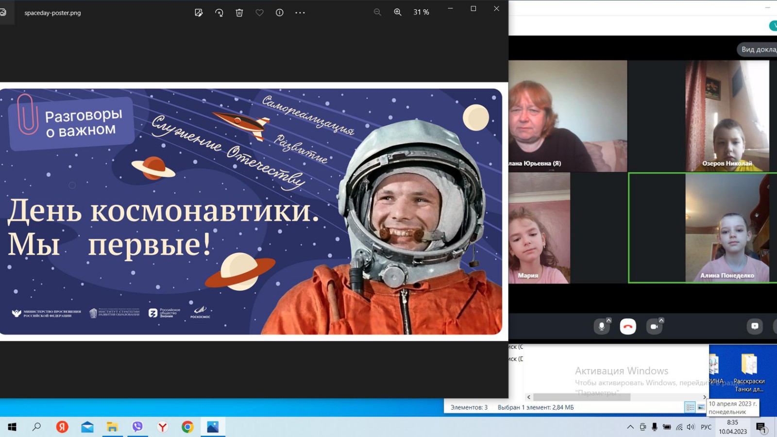
Task: Click the right arrow of the Explorer scrollbar
Action: (x=705, y=397)
